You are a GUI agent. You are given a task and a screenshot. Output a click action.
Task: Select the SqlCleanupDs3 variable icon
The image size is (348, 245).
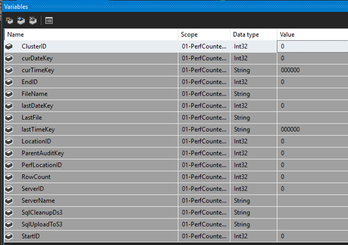tap(9, 213)
